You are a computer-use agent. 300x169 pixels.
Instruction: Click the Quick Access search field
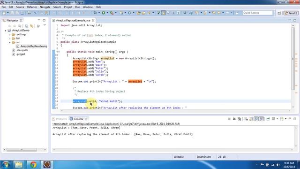257,13
